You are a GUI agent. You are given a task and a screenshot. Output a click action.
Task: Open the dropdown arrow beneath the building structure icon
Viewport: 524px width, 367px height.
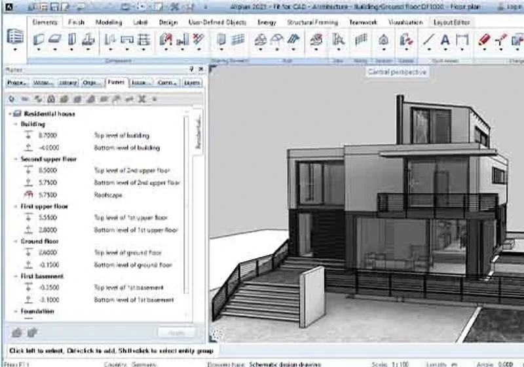[15, 49]
